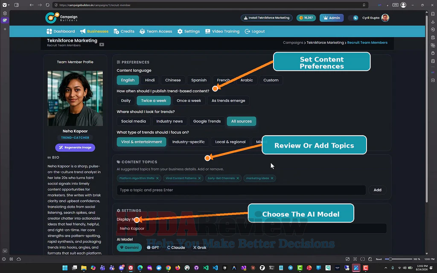Image resolution: width=437 pixels, height=273 pixels.
Task: Click the cloud sync status icon
Action: tap(19, 259)
